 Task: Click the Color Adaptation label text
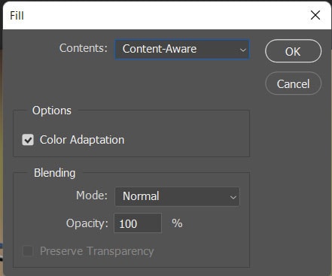click(82, 140)
